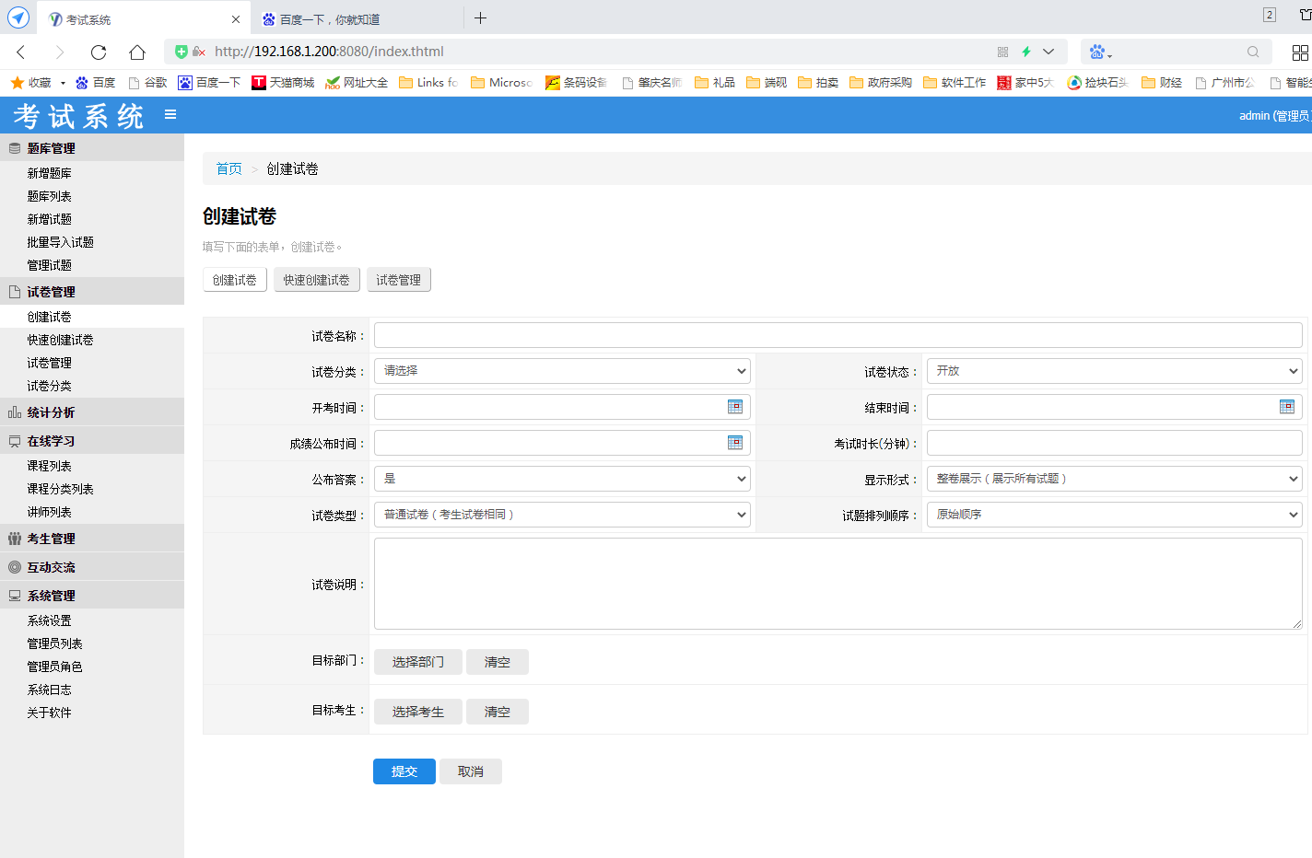Click the 首页 breadcrumb link
The height and width of the screenshot is (858, 1312).
pos(228,168)
